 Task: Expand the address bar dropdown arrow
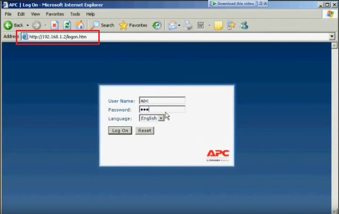tap(332, 36)
